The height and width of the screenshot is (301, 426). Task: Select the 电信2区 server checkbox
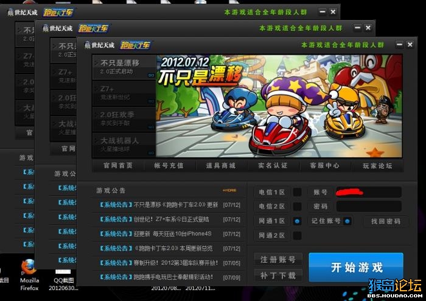click(x=297, y=206)
